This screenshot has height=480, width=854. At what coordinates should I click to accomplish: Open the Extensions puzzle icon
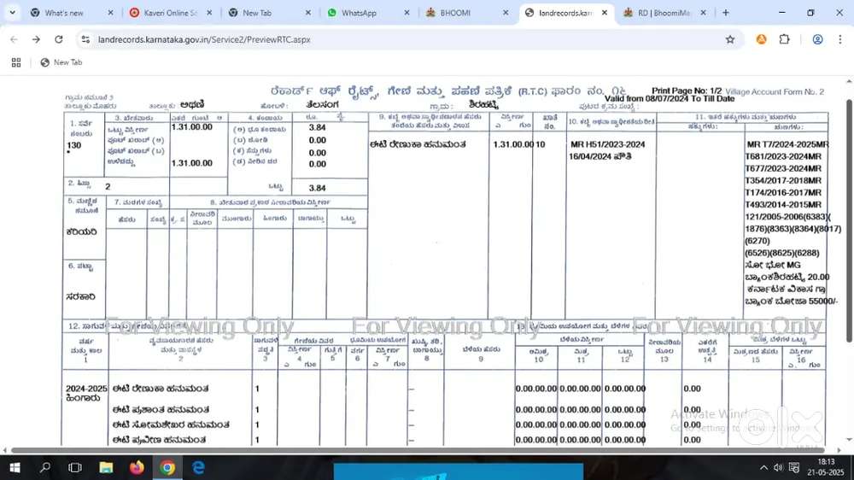coord(785,39)
